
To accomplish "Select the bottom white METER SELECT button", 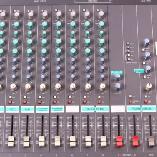I will tap(129, 59).
